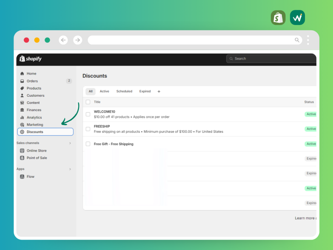Open Analytics bar chart icon
Image resolution: width=333 pixels, height=250 pixels.
click(22, 117)
